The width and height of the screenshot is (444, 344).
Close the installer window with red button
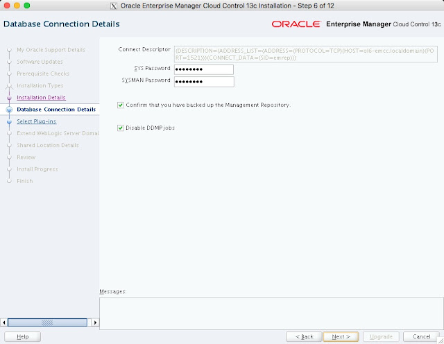[7, 6]
